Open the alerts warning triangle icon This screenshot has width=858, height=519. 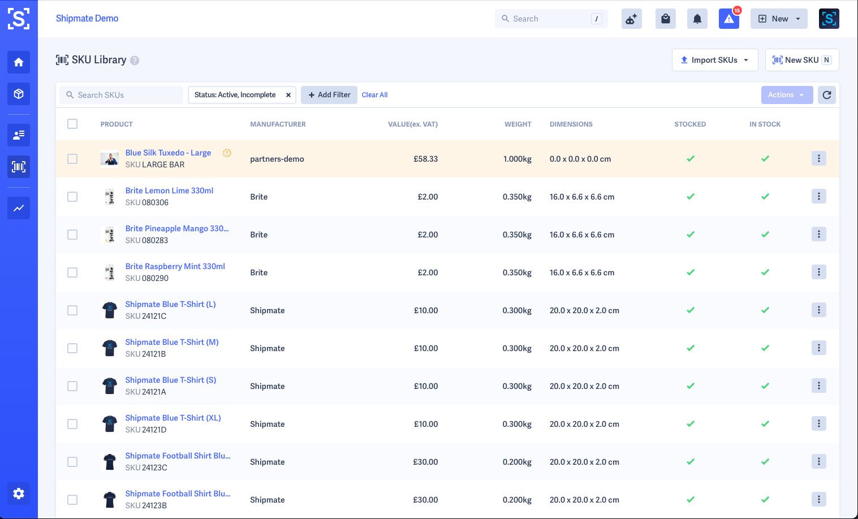tap(729, 19)
